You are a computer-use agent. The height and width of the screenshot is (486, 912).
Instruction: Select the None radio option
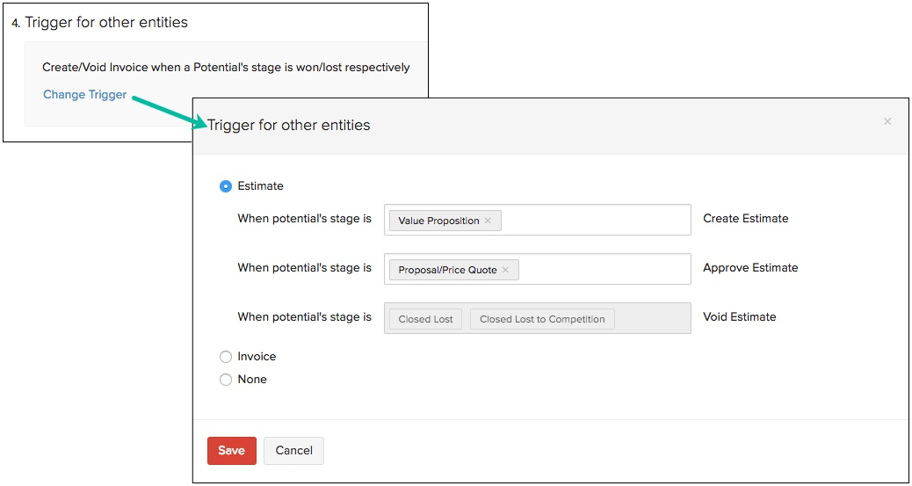click(x=226, y=380)
